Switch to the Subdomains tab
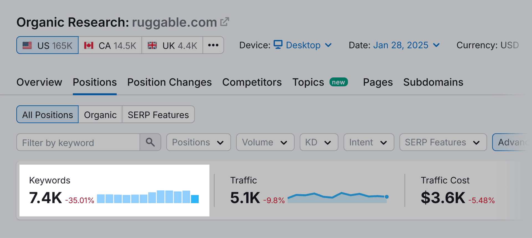This screenshot has width=532, height=238. click(x=433, y=82)
